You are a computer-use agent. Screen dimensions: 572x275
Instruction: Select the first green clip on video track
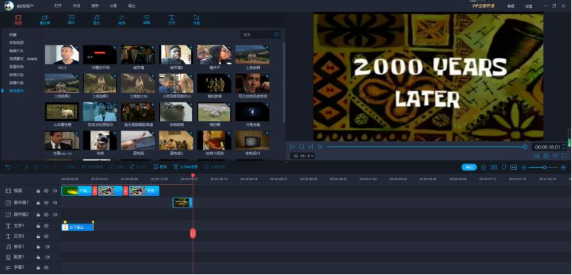(x=76, y=190)
